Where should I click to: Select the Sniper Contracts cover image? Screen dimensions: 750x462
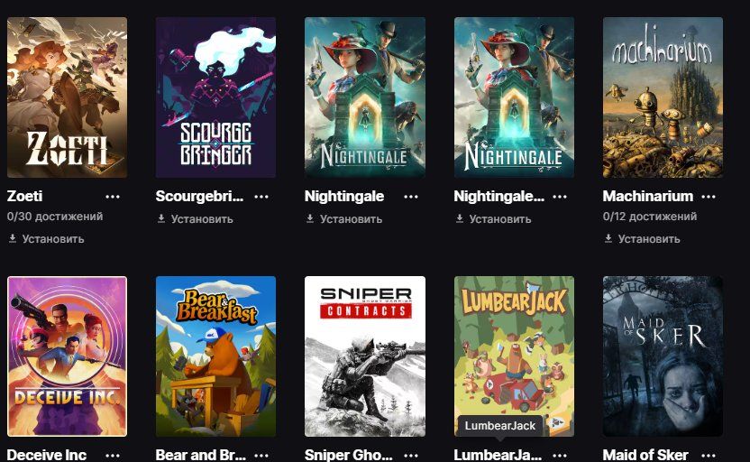click(x=364, y=356)
